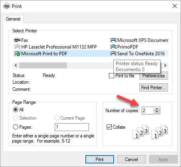The width and height of the screenshot is (181, 167).
Task: Select the Fax printer icon
Action: 17,40
